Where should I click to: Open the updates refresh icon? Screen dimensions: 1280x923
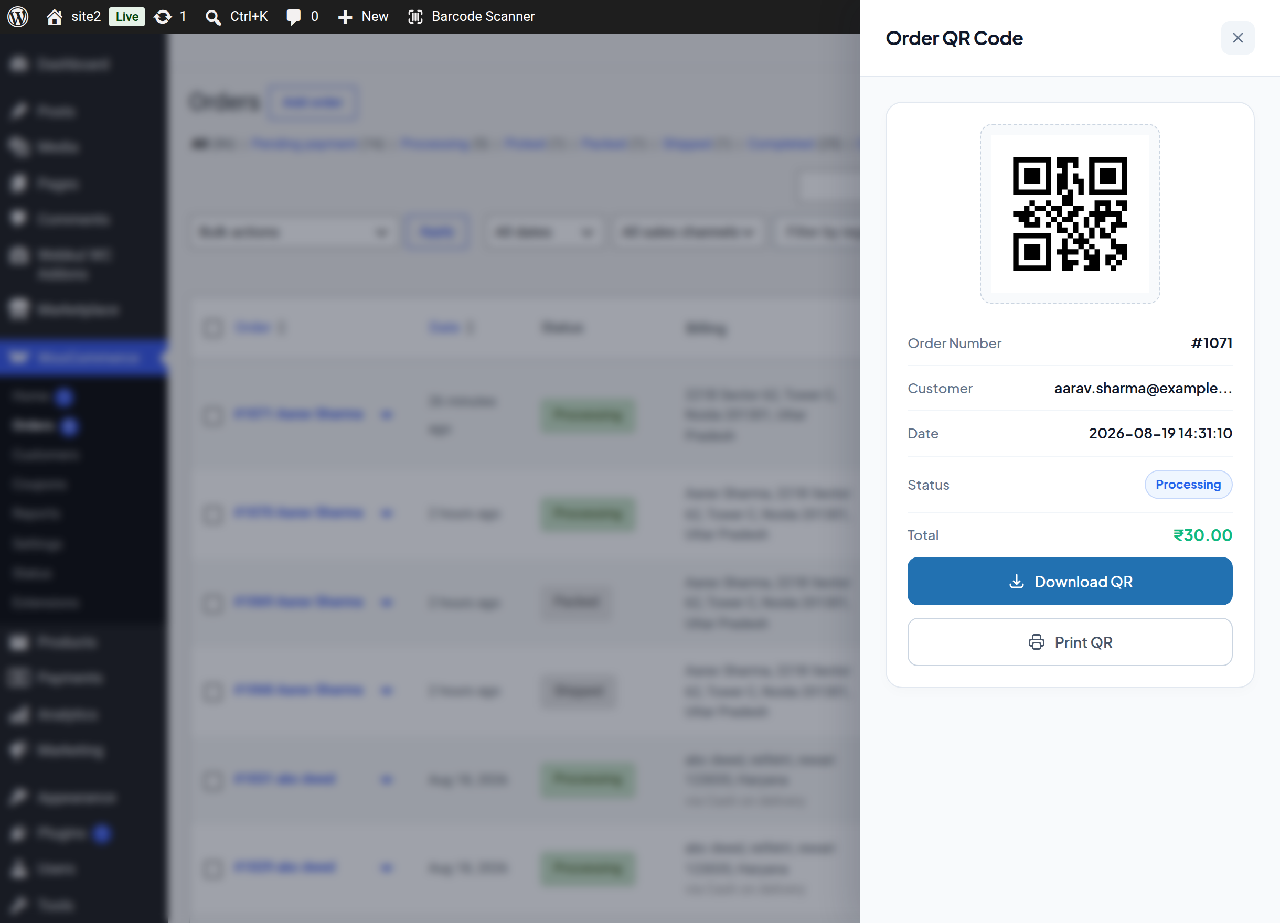(x=163, y=16)
